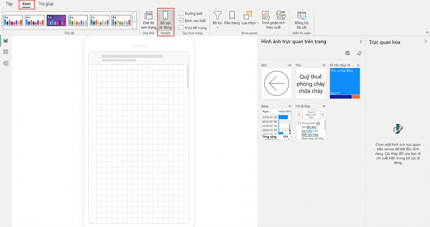This screenshot has width=430, height=227.
Task: Click the paintbrush format icon in Trực quan hóa
Action: pyautogui.click(x=398, y=129)
